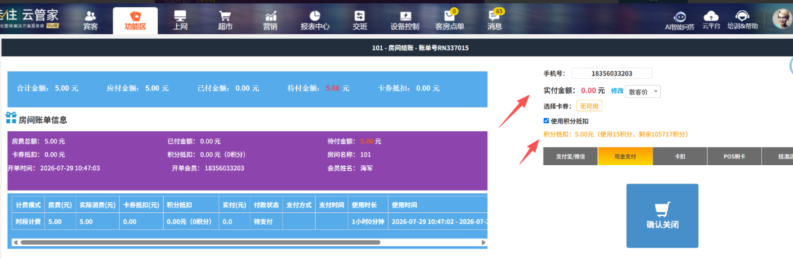Toggle the 使用积分抵扣 checkbox
This screenshot has height=259, width=793.
tap(547, 120)
